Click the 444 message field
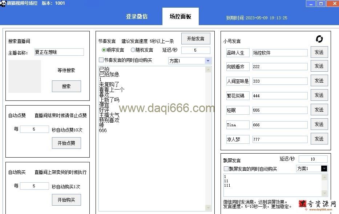 click(x=280, y=95)
